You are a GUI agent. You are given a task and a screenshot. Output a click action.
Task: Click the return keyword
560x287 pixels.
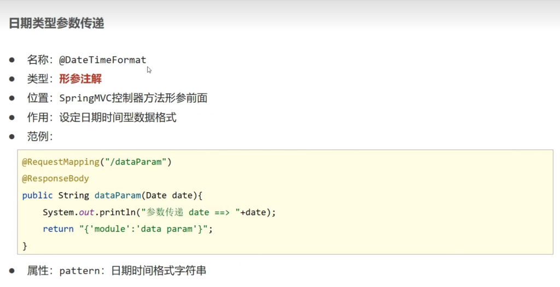click(x=56, y=229)
